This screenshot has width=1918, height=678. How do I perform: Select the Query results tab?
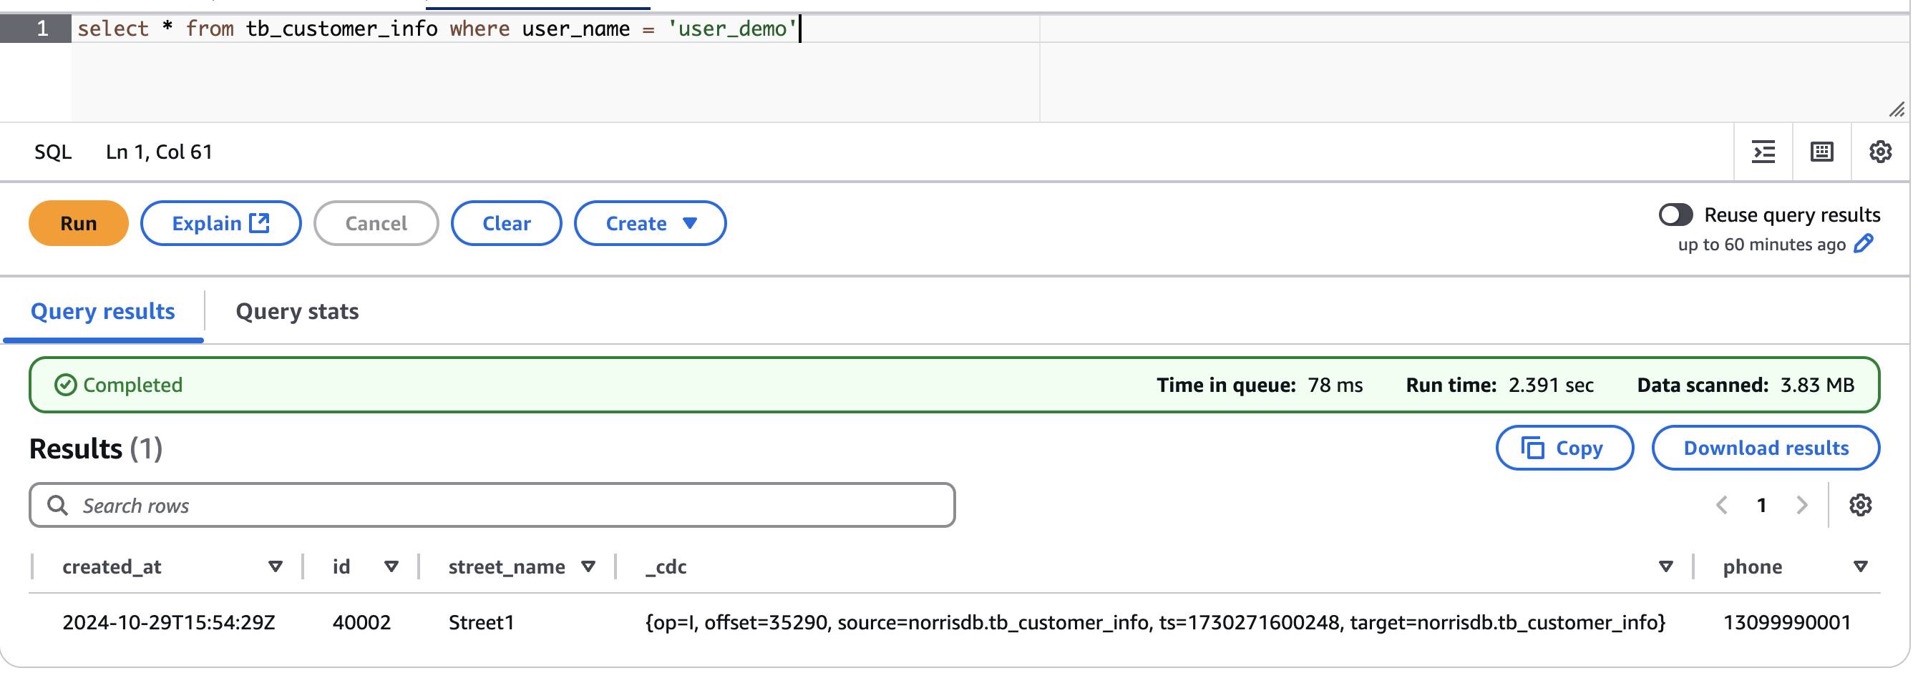tap(103, 311)
